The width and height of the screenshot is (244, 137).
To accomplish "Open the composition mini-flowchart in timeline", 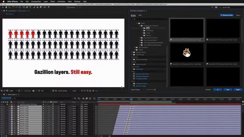I will (x=75, y=99).
